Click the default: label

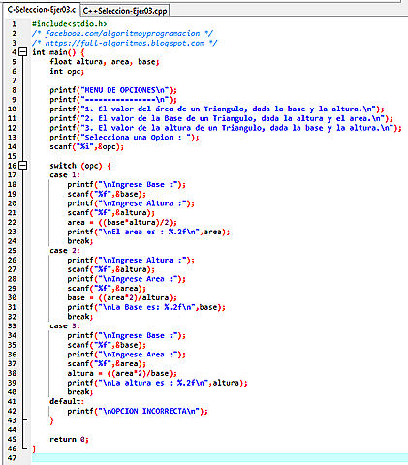coord(67,401)
